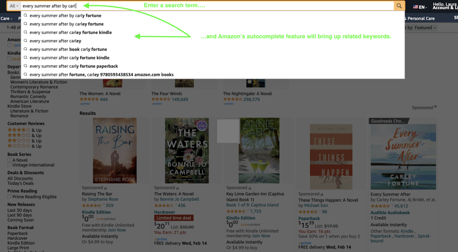Click the star rating of The Four Winds

[161, 100]
